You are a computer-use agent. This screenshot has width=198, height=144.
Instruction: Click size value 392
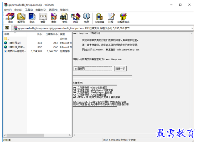click(40, 47)
